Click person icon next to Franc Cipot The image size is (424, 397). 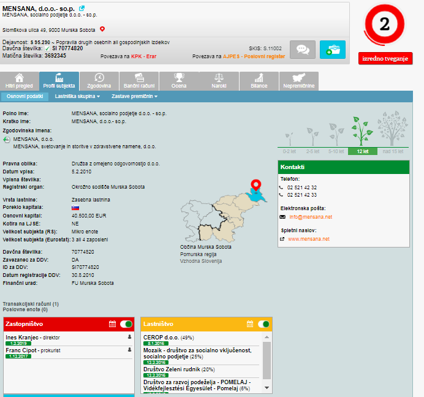(x=129, y=350)
